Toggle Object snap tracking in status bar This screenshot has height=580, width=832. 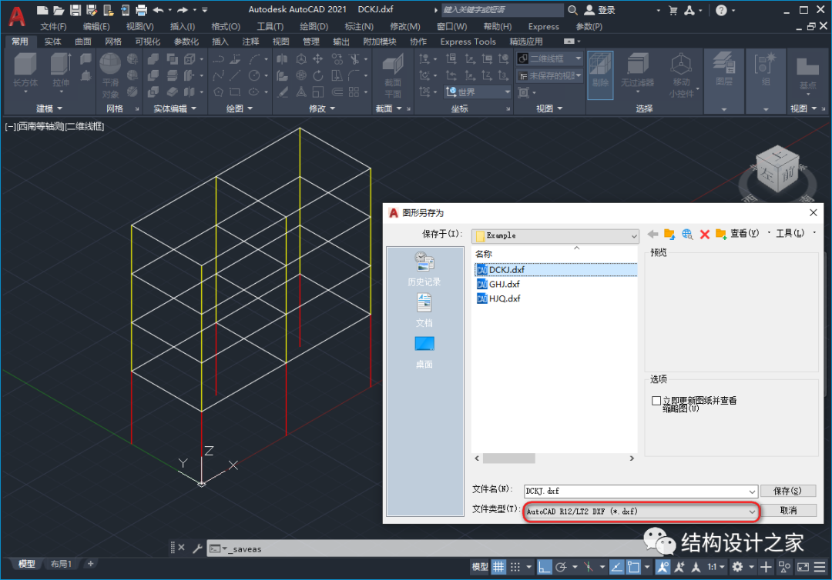point(616,567)
